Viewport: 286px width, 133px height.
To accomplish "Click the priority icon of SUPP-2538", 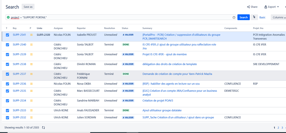I will (31, 64).
